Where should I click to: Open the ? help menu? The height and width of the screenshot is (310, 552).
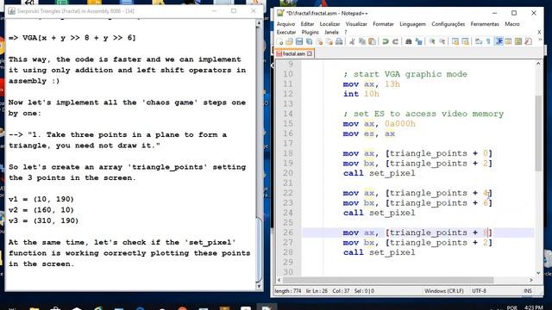click(346, 32)
